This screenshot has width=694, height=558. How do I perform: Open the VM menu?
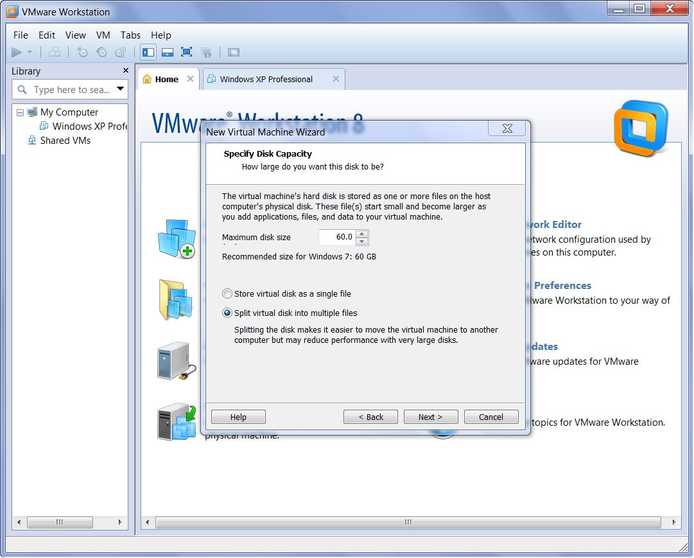tap(103, 35)
